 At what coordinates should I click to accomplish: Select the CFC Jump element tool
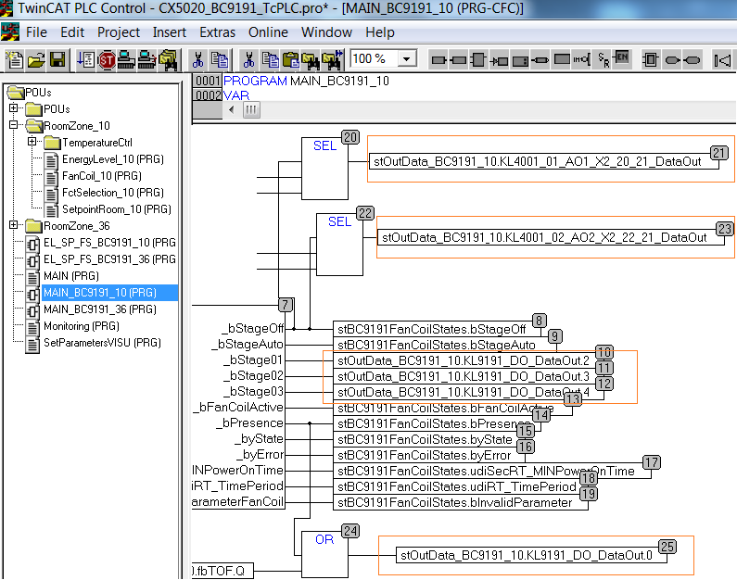499,60
